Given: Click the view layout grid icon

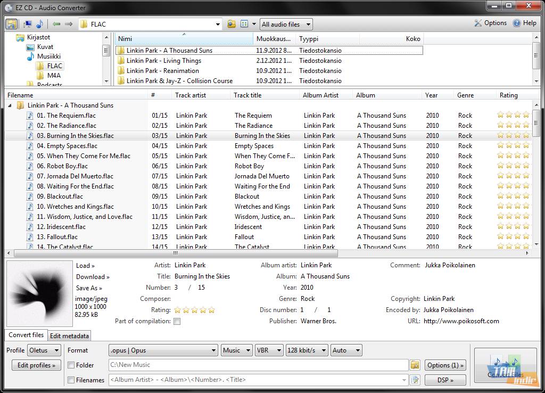Looking at the screenshot, I should pyautogui.click(x=245, y=24).
